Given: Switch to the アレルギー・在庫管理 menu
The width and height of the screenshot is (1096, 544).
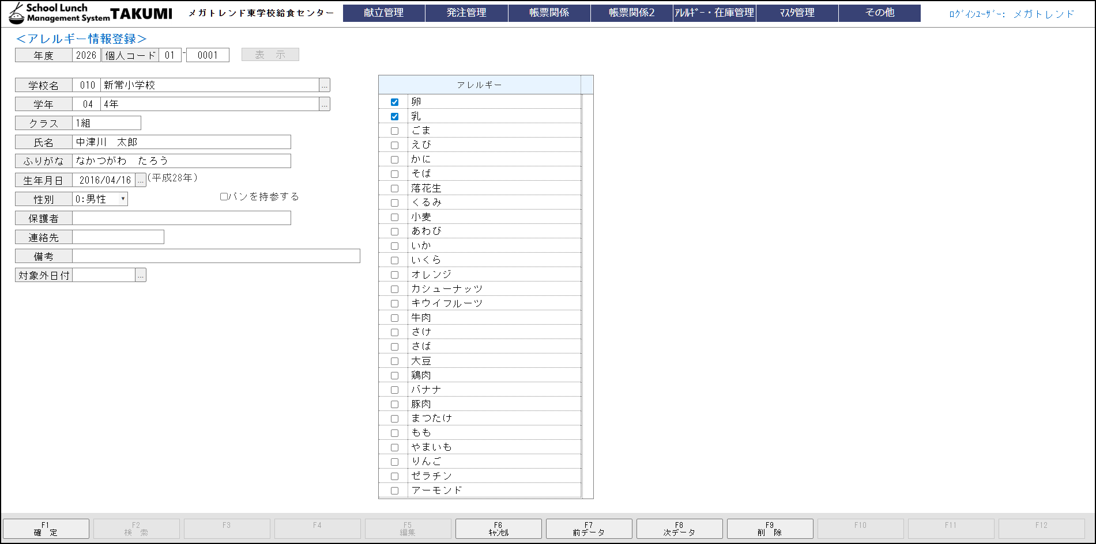Looking at the screenshot, I should [714, 13].
